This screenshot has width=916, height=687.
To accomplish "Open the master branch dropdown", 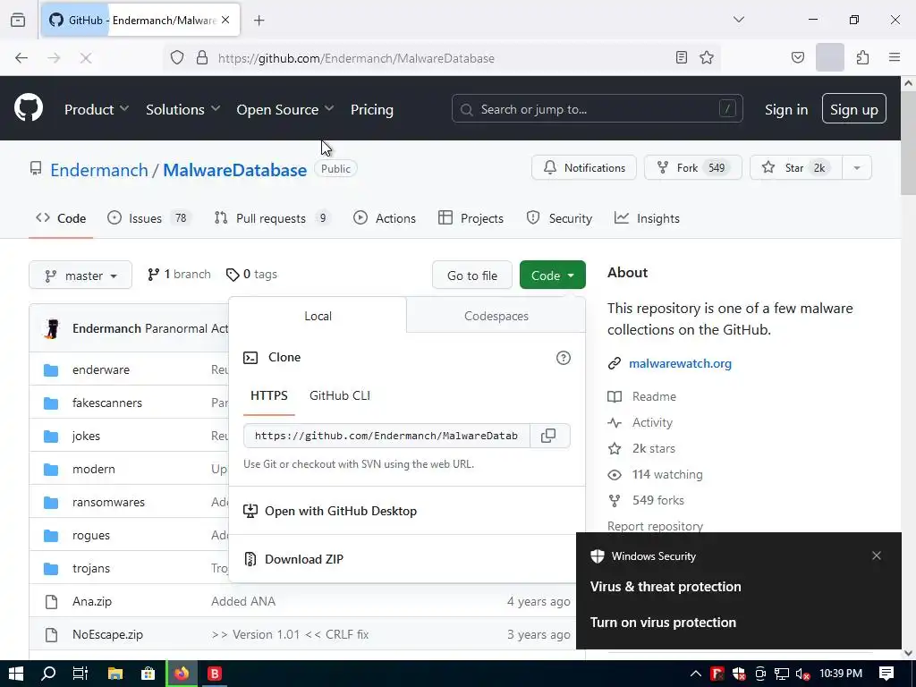I will (x=81, y=276).
